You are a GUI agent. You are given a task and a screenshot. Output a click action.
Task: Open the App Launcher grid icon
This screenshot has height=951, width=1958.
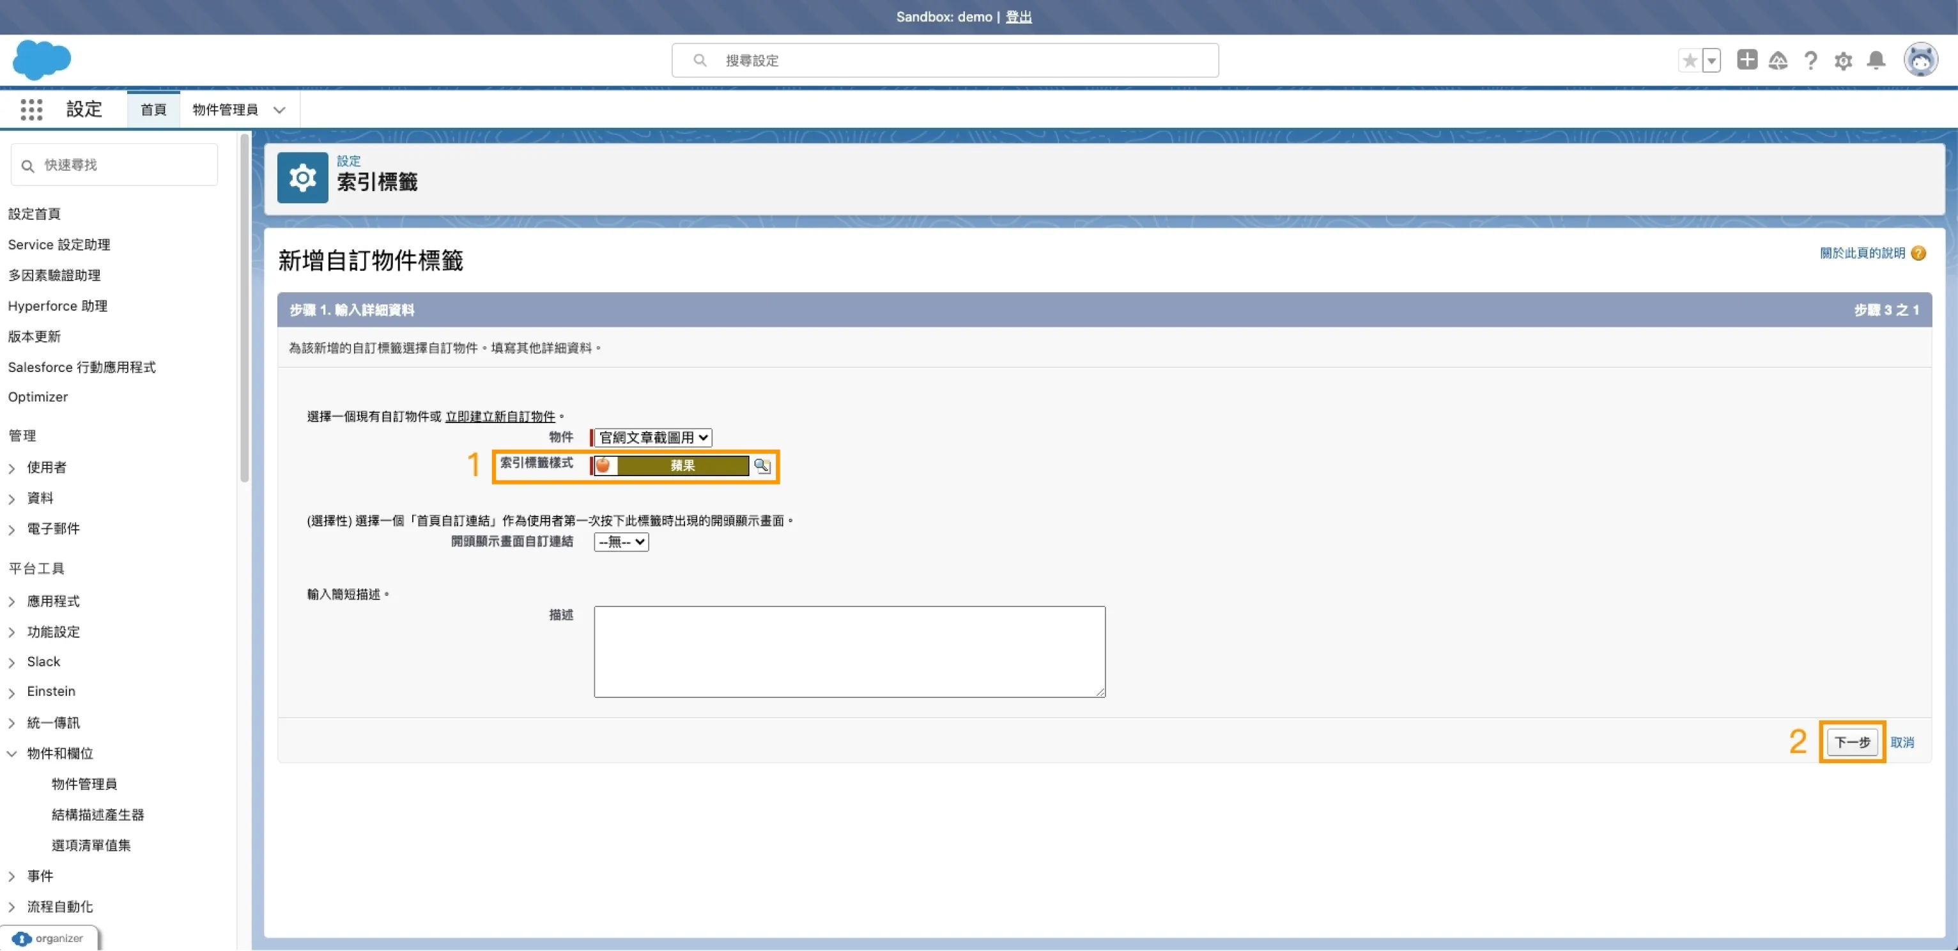coord(31,109)
